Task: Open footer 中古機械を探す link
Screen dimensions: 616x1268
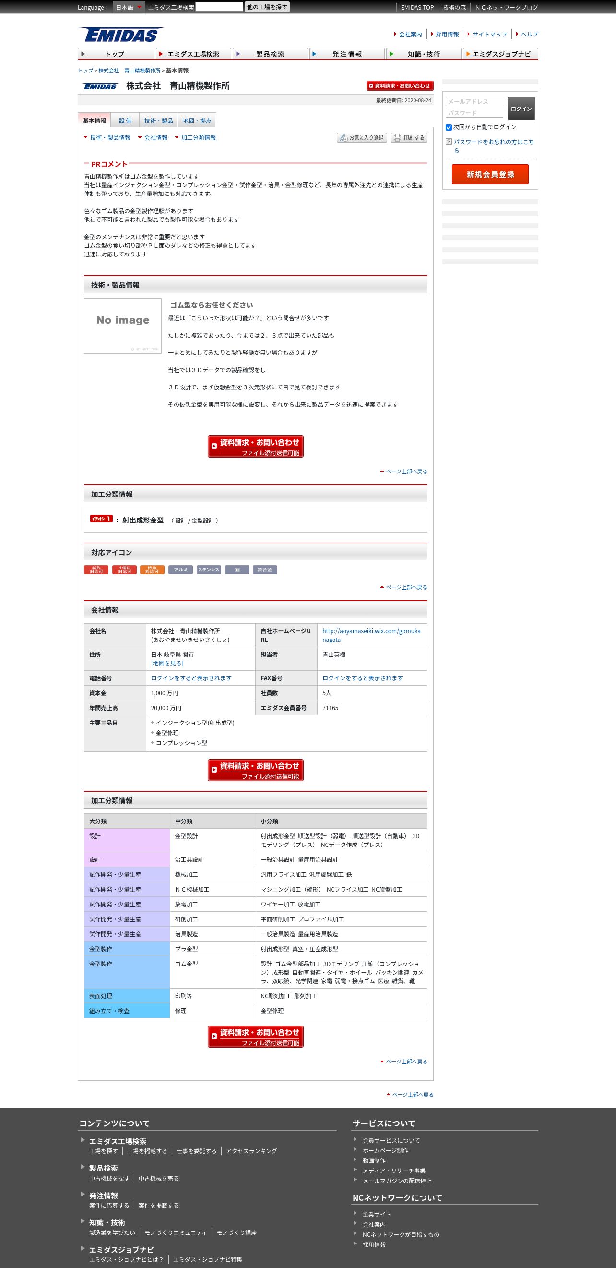Action: [x=109, y=1178]
